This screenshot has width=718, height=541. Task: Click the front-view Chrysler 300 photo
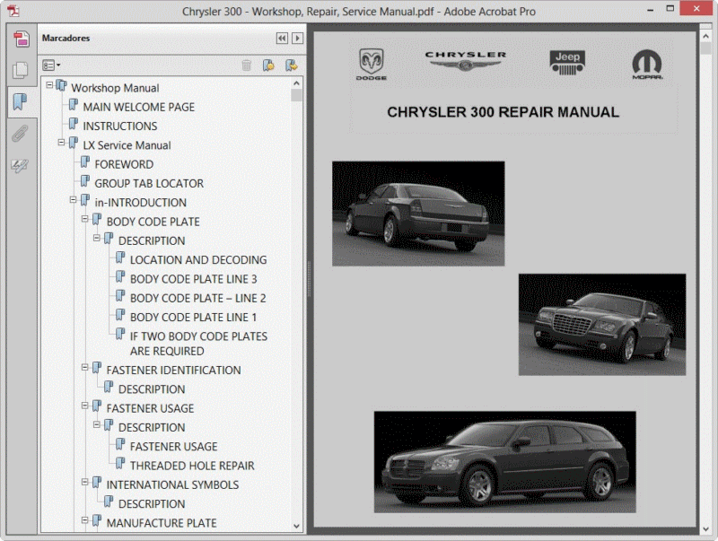coord(602,325)
